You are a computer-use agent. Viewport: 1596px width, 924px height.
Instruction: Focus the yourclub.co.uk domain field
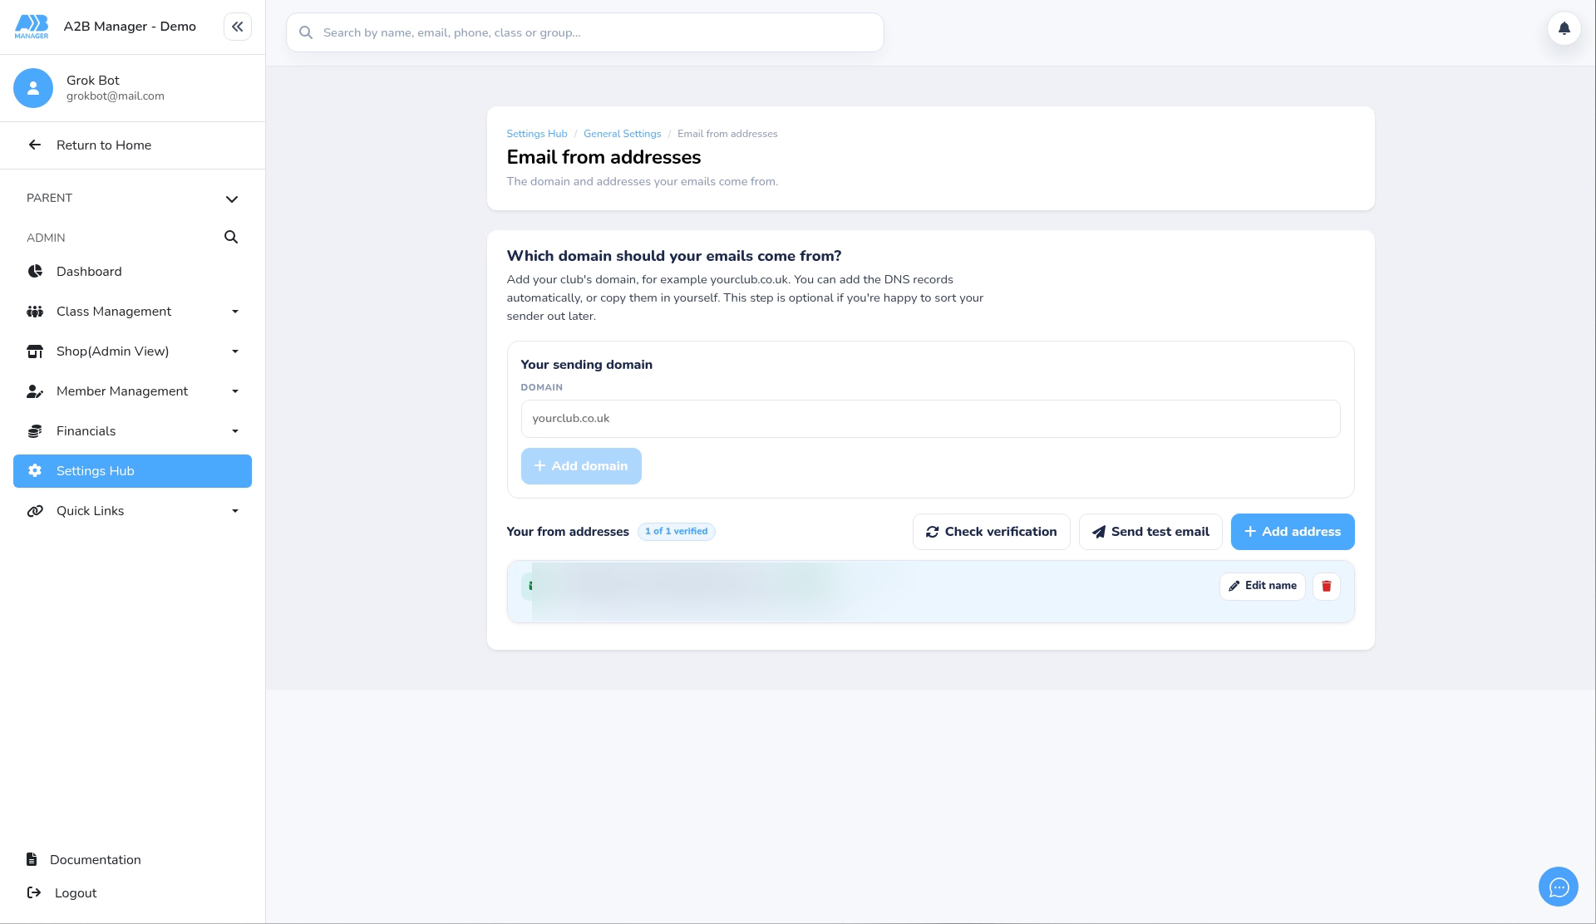930,419
